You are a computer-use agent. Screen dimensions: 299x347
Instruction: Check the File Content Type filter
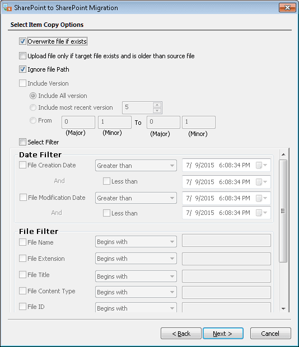pyautogui.click(x=22, y=291)
